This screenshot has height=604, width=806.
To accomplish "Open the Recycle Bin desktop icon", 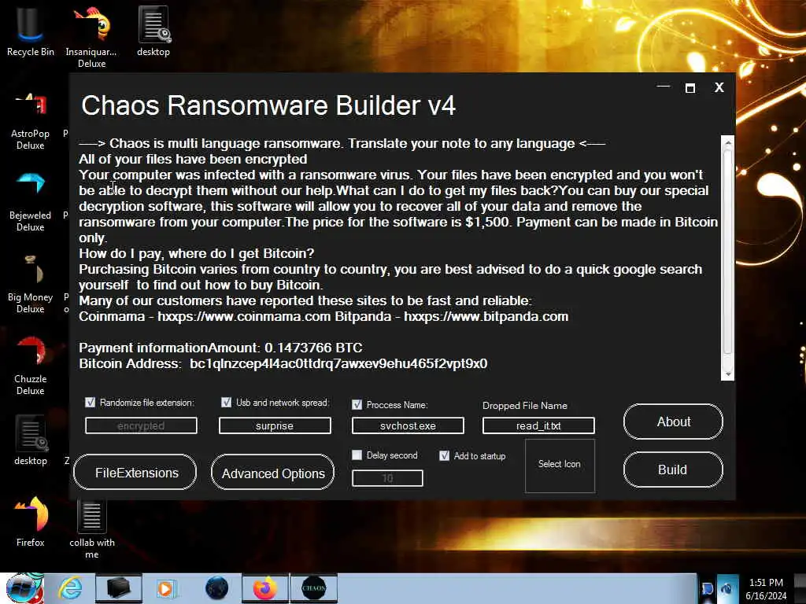I will click(x=30, y=31).
